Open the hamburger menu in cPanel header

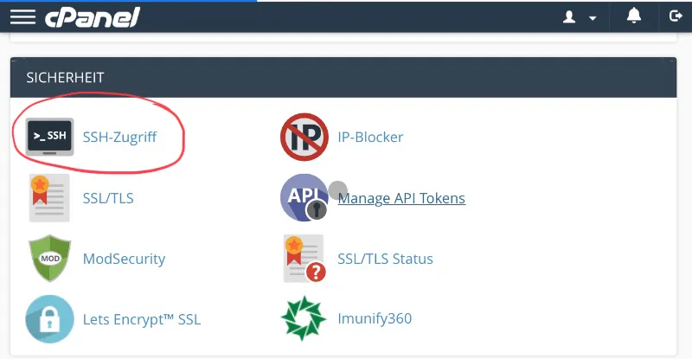pyautogui.click(x=23, y=17)
